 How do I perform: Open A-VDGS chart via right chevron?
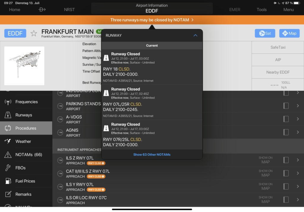click(298, 119)
